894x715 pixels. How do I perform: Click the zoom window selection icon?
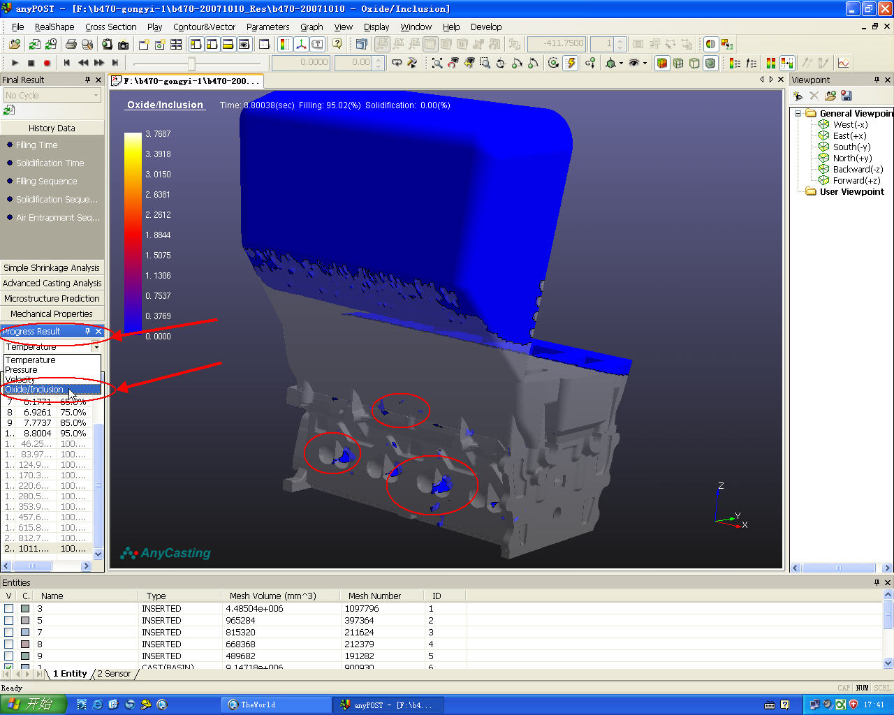point(485,63)
